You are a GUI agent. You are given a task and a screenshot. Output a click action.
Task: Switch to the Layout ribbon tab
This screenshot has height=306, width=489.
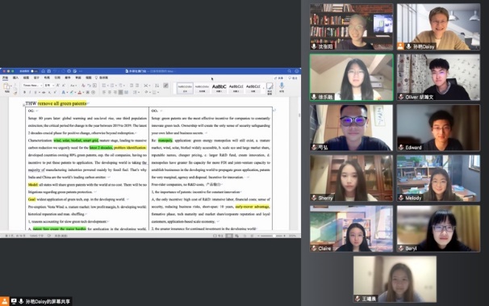coord(47,78)
